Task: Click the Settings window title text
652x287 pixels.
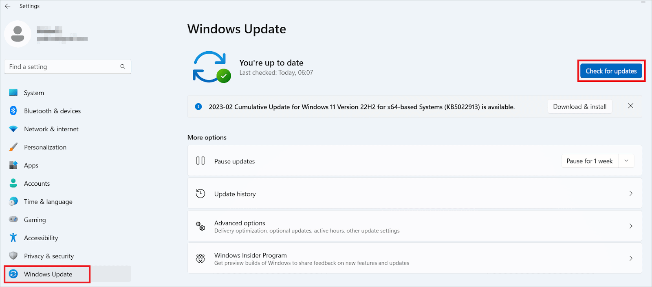Action: 30,6
